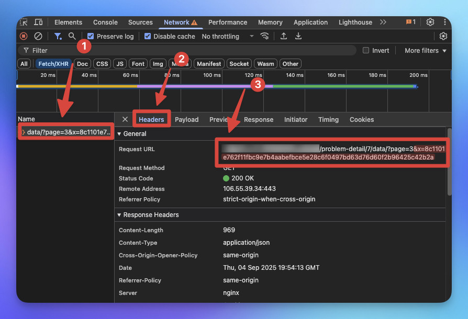Filter requests by JS

(120, 64)
